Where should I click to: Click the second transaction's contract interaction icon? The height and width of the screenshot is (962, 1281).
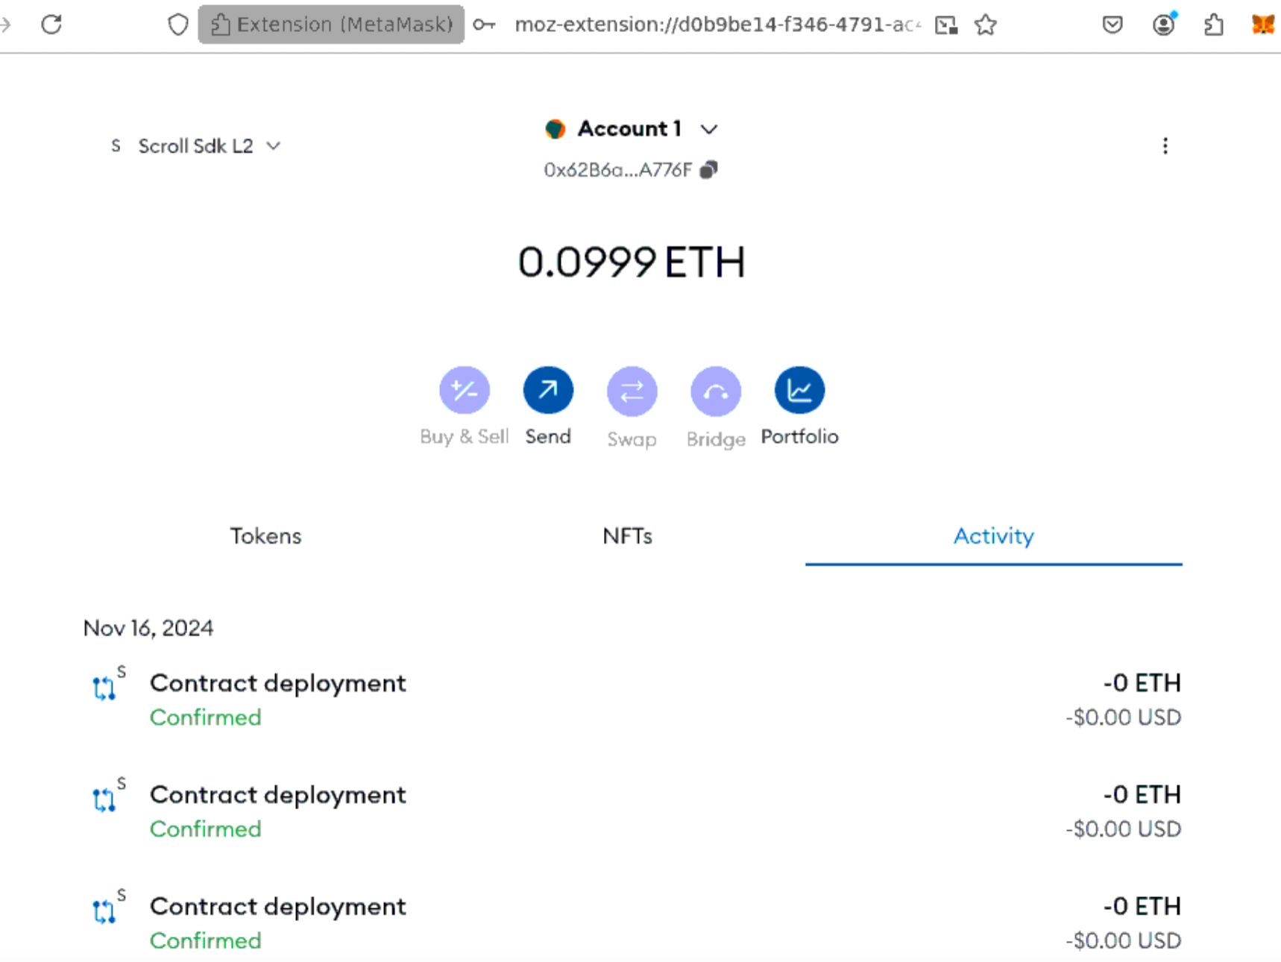104,799
